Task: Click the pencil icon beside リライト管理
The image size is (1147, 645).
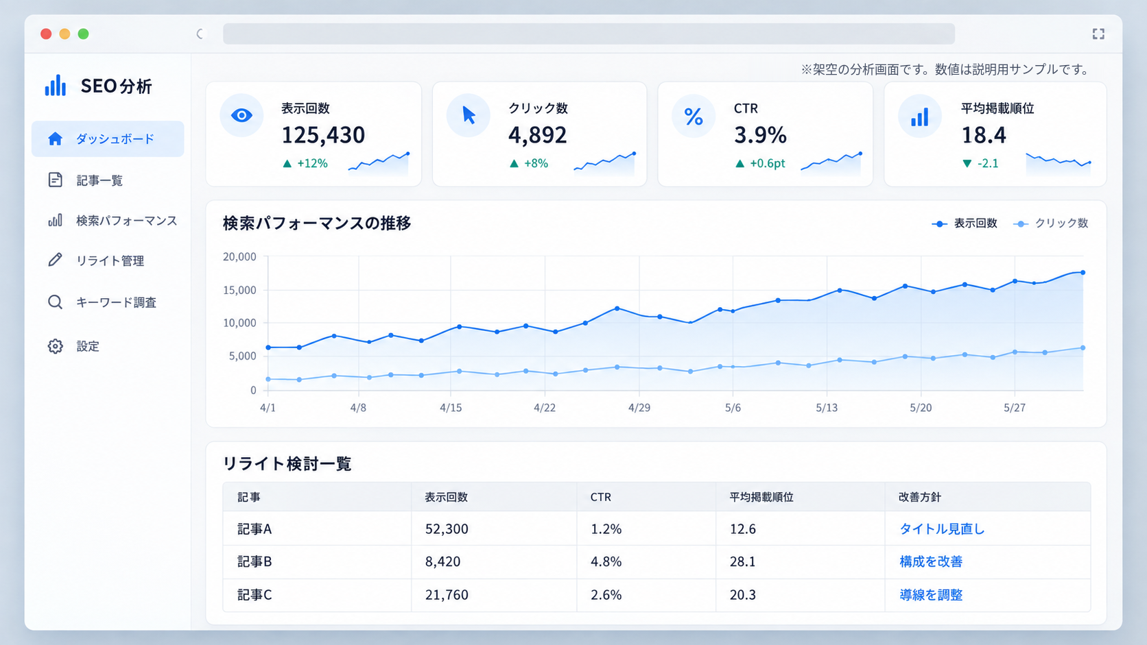Action: pyautogui.click(x=56, y=260)
